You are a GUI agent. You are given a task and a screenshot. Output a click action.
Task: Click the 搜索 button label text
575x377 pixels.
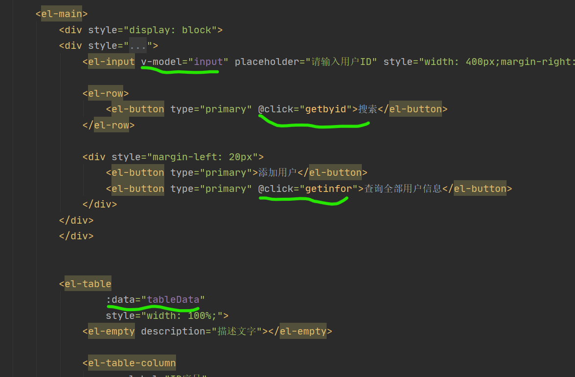(368, 109)
